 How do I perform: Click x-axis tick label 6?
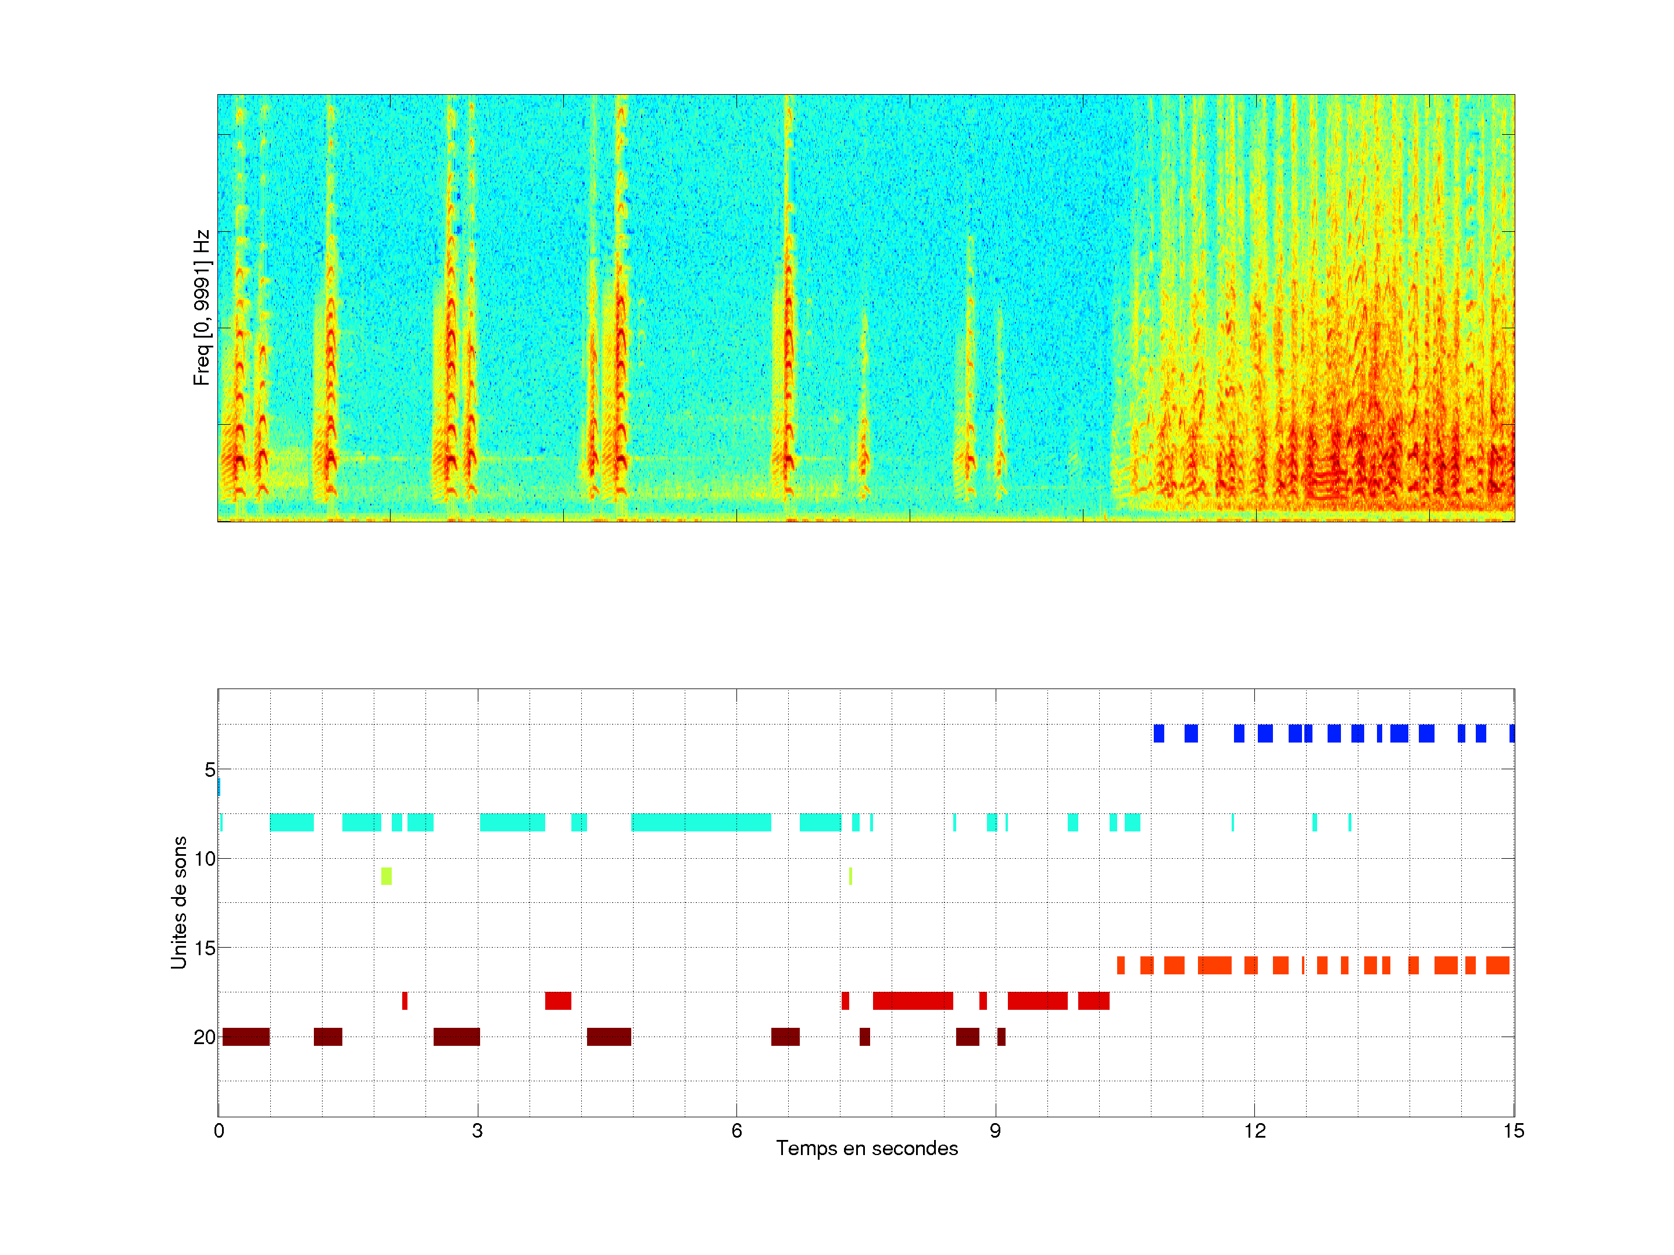(x=736, y=1131)
